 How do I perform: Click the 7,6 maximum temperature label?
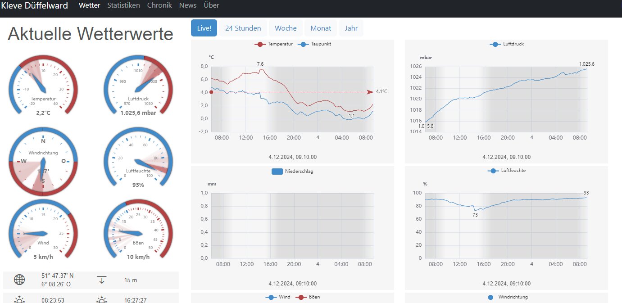(x=260, y=64)
